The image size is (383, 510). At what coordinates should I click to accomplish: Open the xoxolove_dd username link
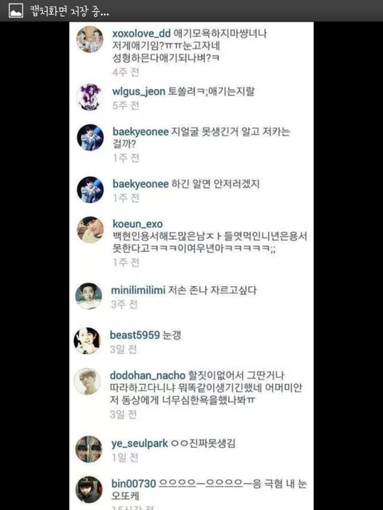(x=141, y=33)
